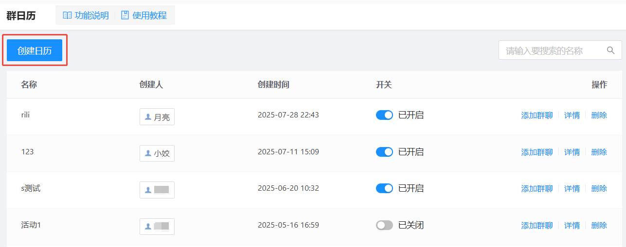Click creator avatar icon in s测试 row
The image size is (626, 247).
[x=148, y=190]
